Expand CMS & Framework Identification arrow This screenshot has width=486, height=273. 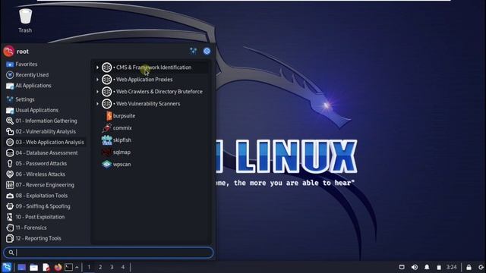click(97, 67)
